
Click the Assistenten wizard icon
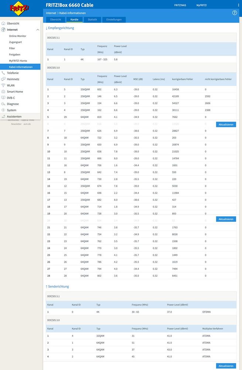[x=3, y=117]
